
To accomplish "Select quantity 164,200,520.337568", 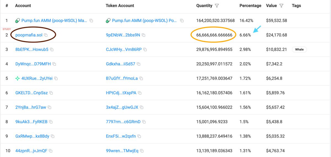I will click(215, 21).
